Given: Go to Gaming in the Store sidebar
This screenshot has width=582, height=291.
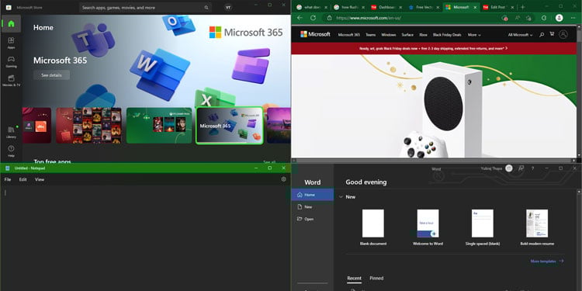Looking at the screenshot, I should click(11, 61).
